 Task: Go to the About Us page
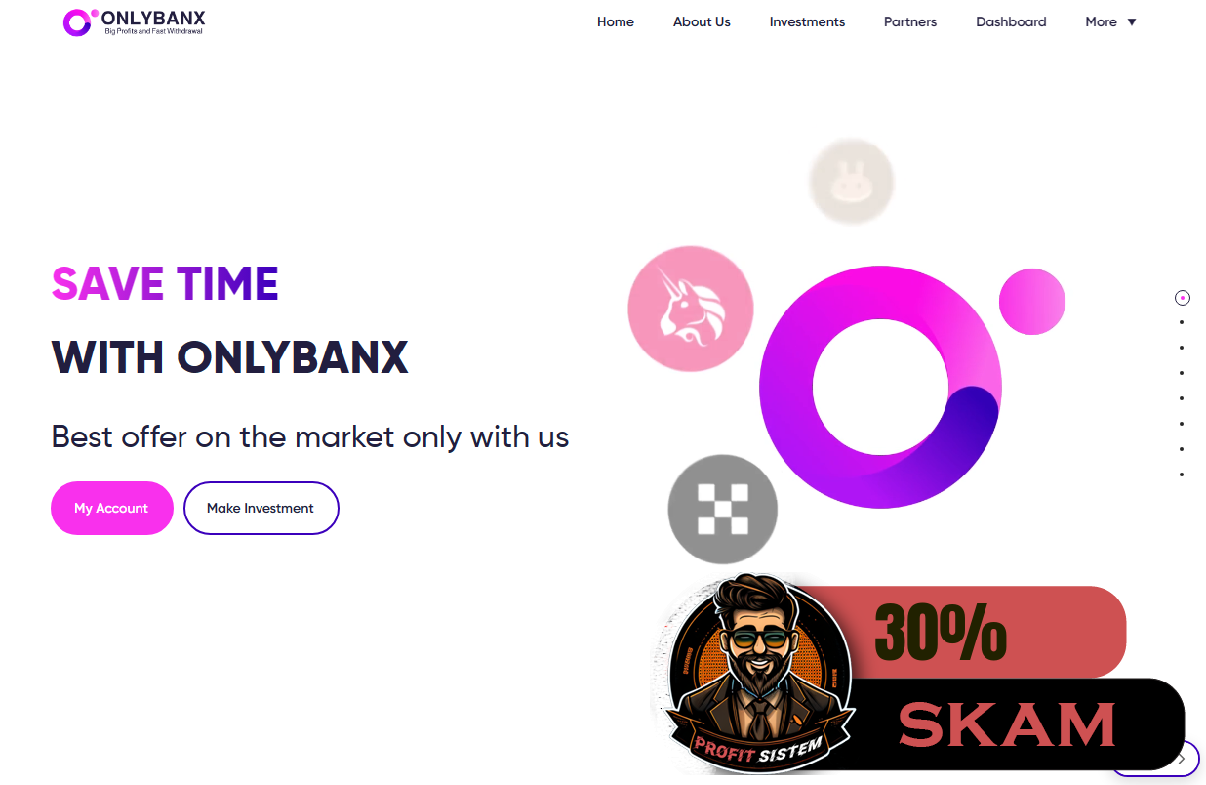702,21
